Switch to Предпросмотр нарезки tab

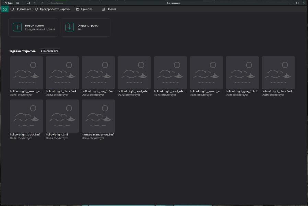53,9
